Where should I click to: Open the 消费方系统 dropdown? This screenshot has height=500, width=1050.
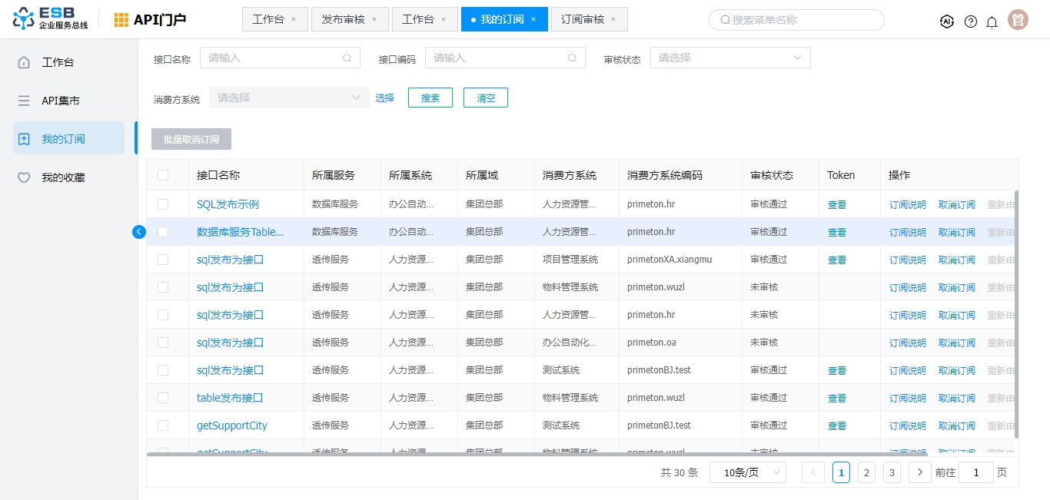point(288,98)
